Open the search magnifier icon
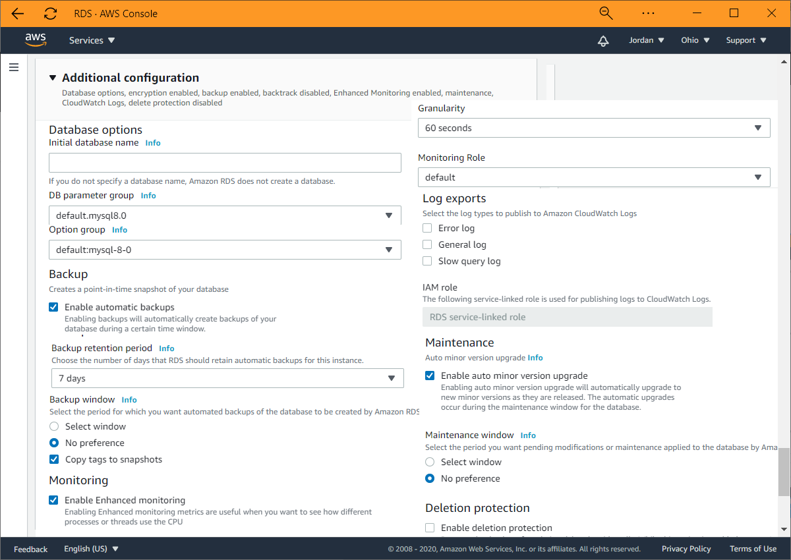This screenshot has height=560, width=791. click(606, 13)
